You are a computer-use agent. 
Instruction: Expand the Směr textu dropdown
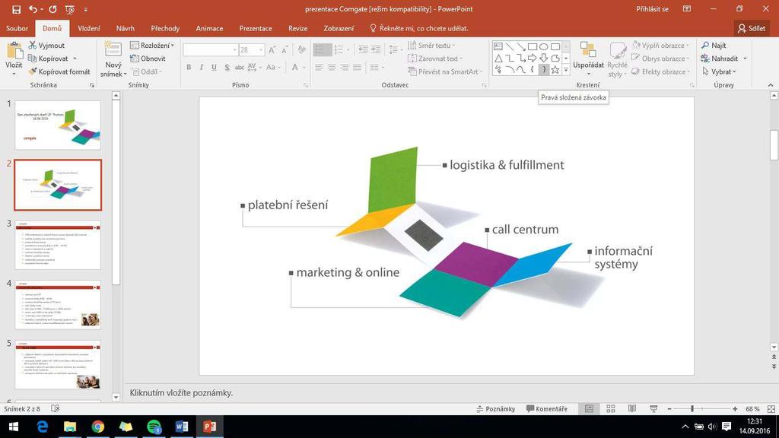431,45
